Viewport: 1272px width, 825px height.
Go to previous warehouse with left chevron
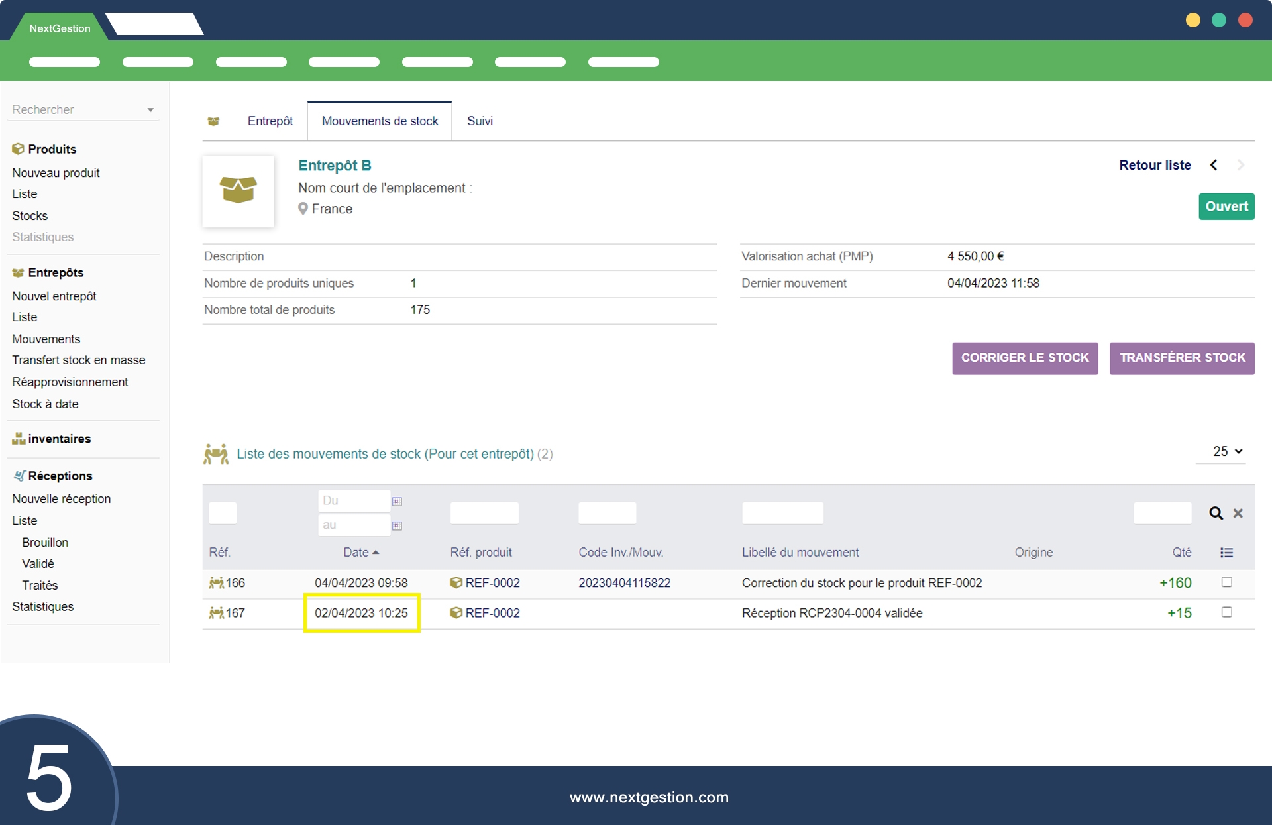coord(1214,165)
